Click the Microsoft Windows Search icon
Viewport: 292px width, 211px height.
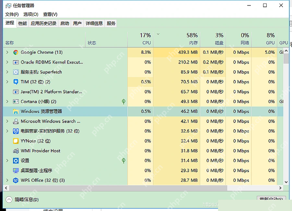click(16, 121)
